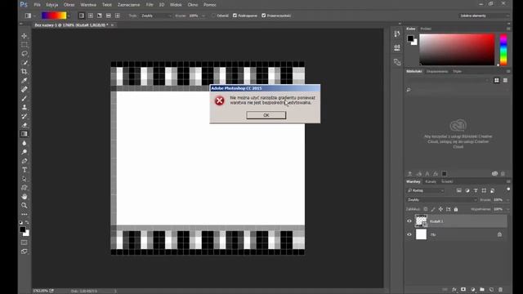Delete layer with trash icon

click(501, 289)
